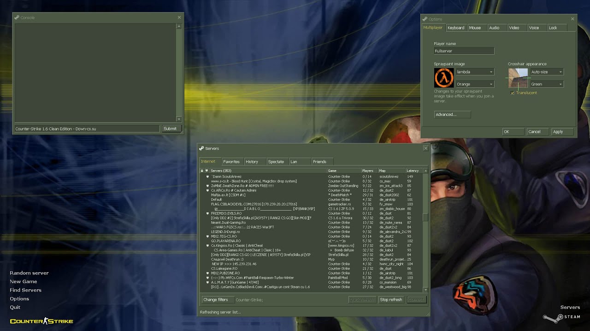This screenshot has width=590, height=331.
Task: Close the Servers window
Action: click(425, 148)
